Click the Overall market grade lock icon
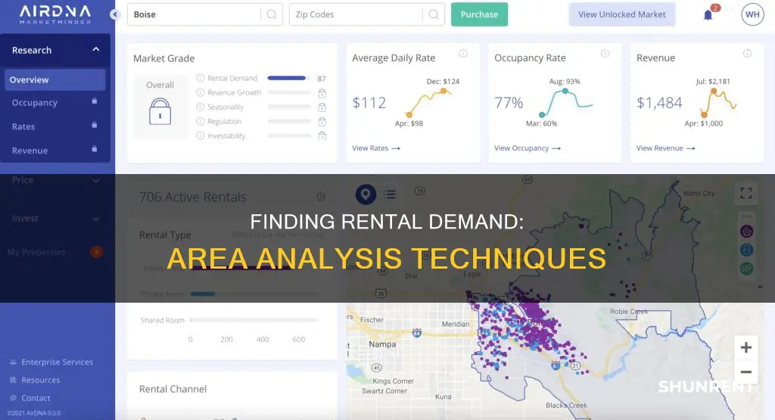This screenshot has width=775, height=420. 160,111
